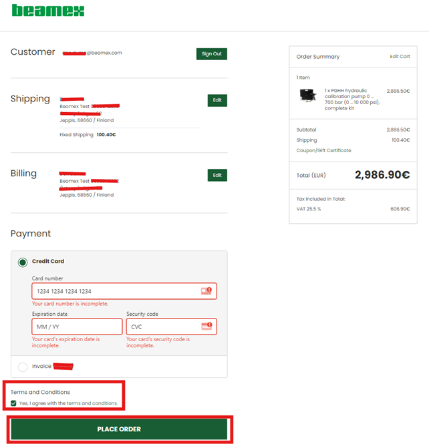Click the Credit Card label text
Viewport: 429px width, 444px height.
click(x=48, y=261)
